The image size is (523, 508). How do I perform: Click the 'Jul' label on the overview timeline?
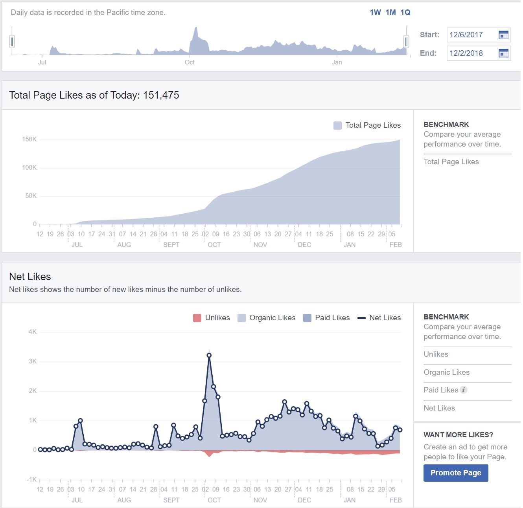42,62
